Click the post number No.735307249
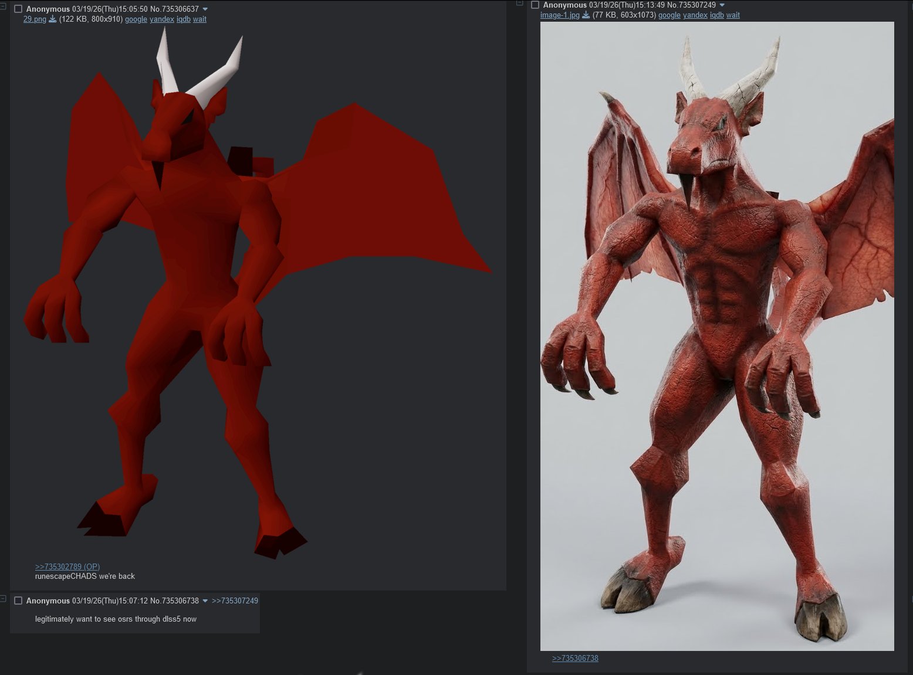This screenshot has height=675, width=913. click(691, 5)
